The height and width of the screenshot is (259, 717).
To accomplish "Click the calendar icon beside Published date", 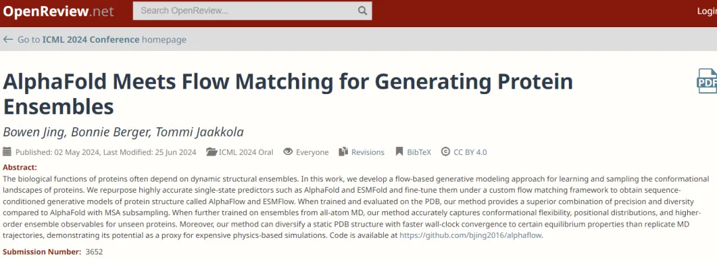I will (7, 152).
